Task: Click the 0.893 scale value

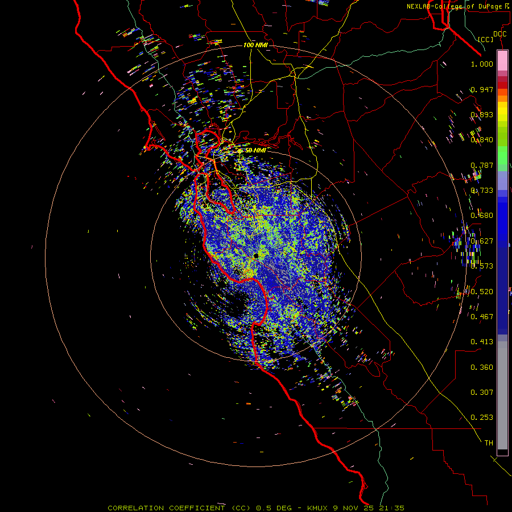Action: click(x=482, y=114)
